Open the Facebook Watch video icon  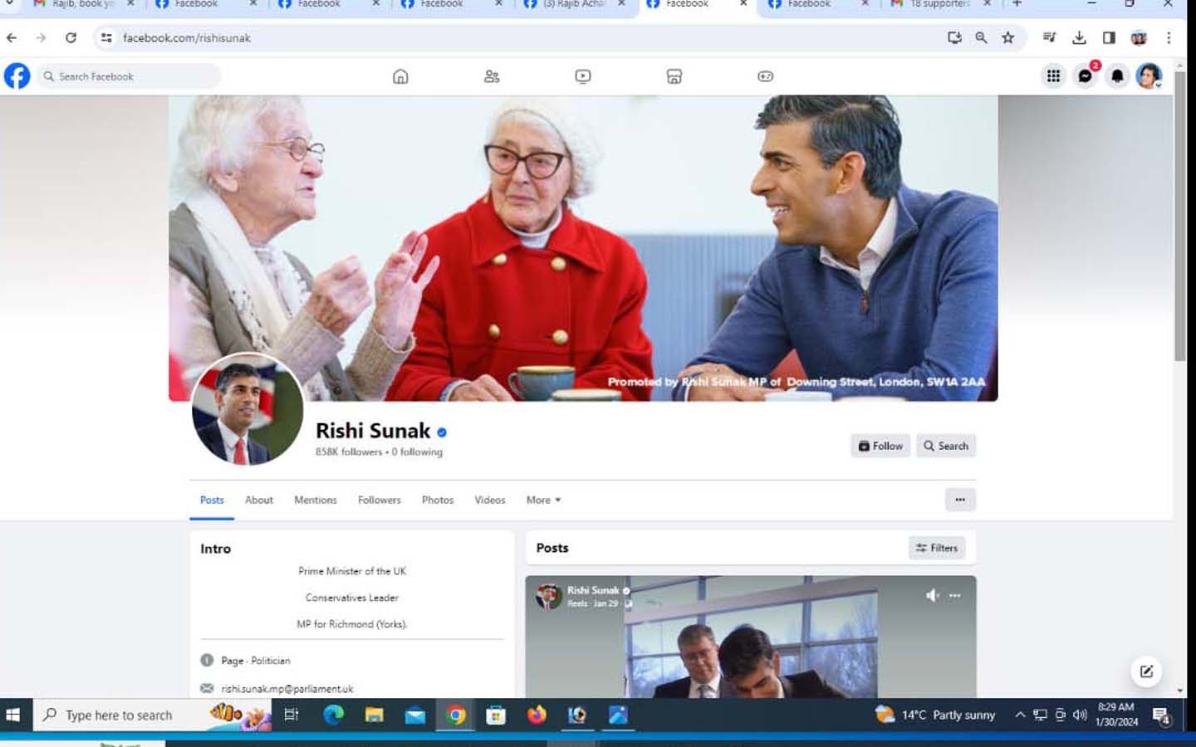(583, 76)
